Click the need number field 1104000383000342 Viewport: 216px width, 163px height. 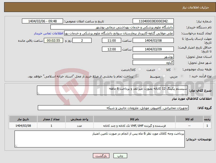click(153, 21)
